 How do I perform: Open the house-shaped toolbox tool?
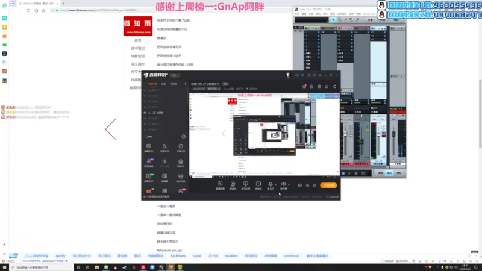coord(180,163)
